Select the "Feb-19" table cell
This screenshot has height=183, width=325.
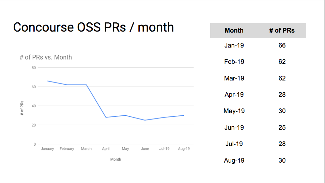(234, 62)
